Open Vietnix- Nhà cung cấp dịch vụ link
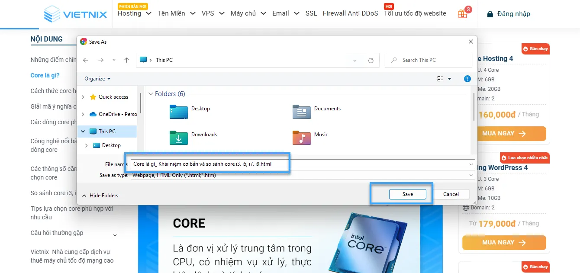580x273 pixels. point(72,256)
